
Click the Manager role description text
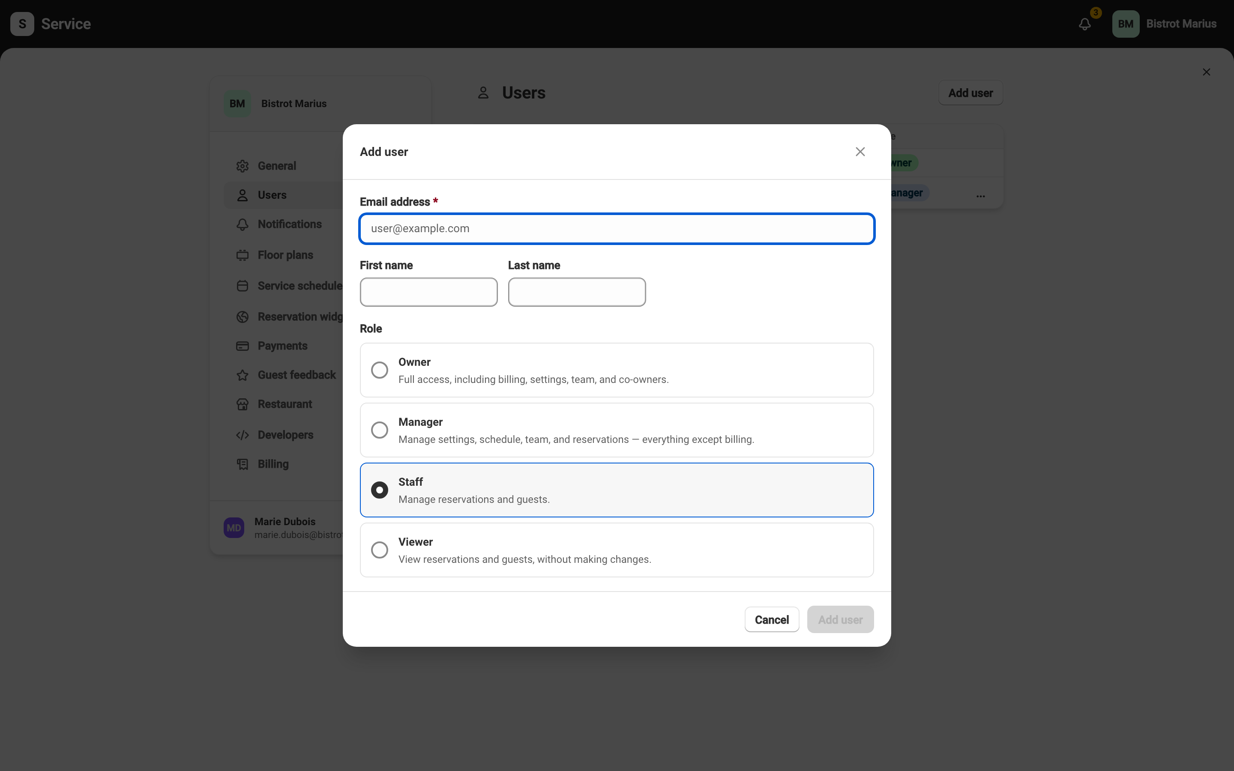[576, 439]
